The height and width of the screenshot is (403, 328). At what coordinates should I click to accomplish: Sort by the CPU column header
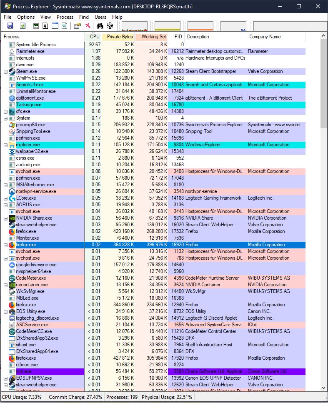tap(93, 37)
